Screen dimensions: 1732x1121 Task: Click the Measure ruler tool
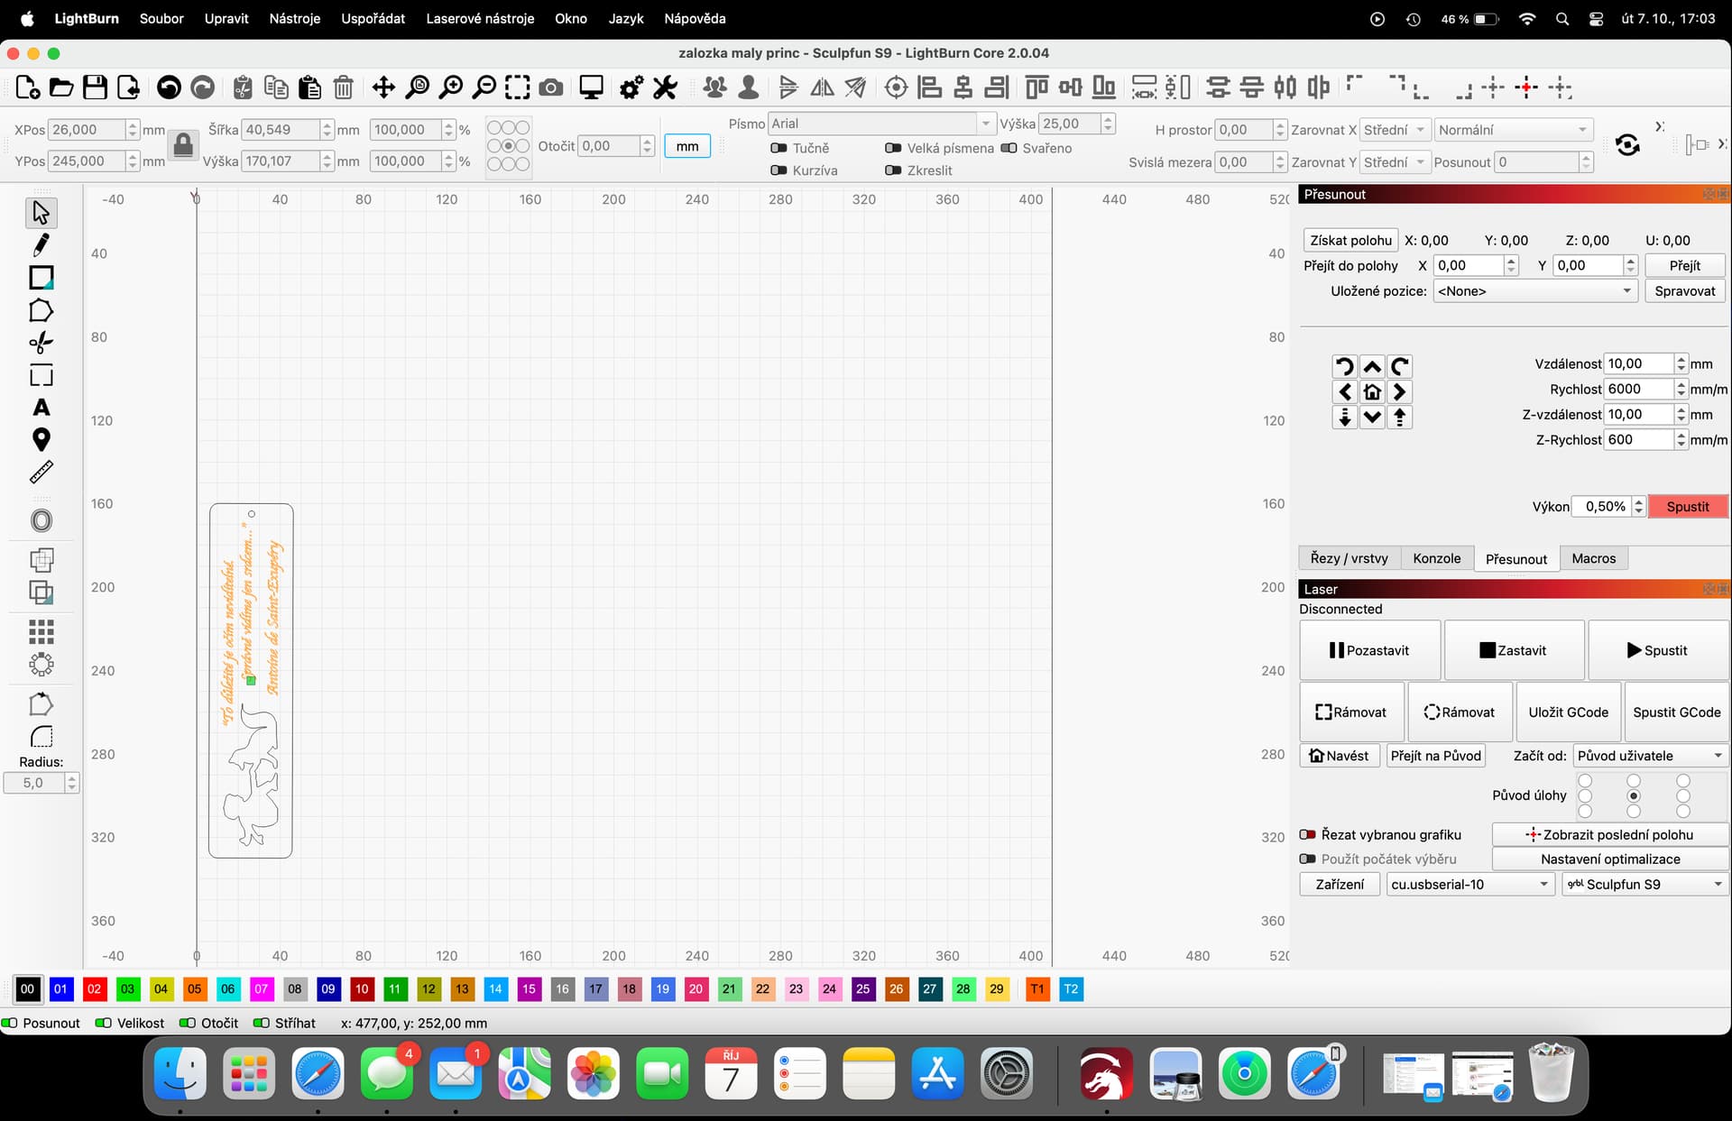[x=41, y=472]
